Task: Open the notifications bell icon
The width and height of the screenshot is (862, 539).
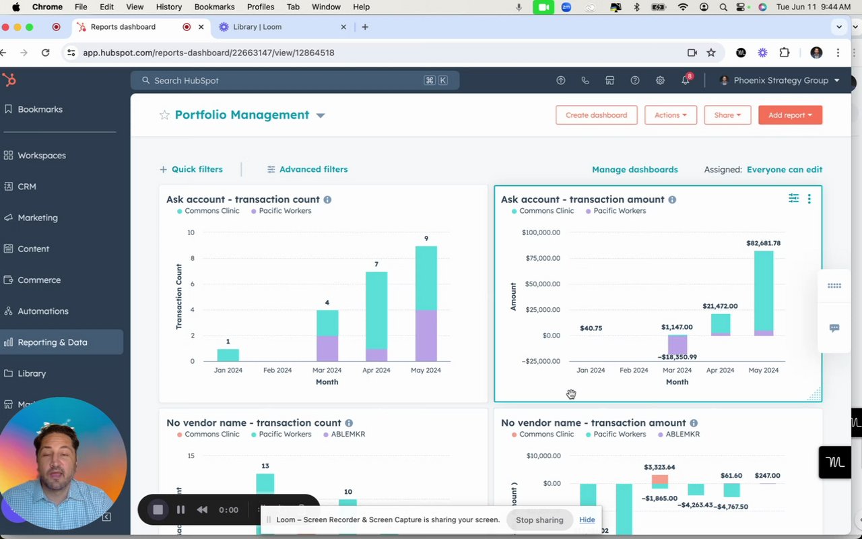Action: click(x=686, y=80)
